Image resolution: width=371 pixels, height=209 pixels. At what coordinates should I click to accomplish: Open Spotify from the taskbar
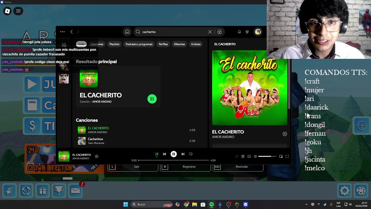tap(212, 204)
